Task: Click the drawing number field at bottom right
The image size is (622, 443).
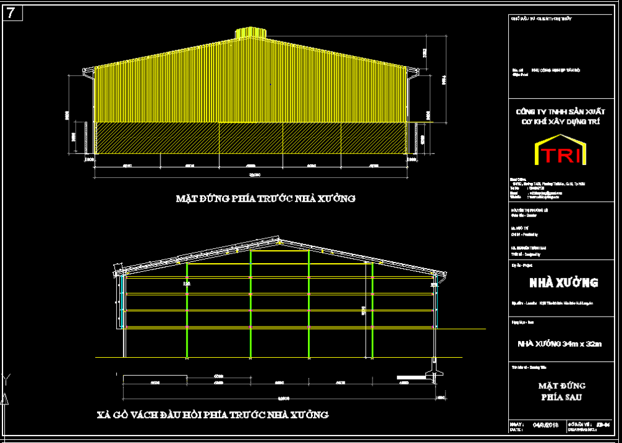Action: (x=589, y=427)
